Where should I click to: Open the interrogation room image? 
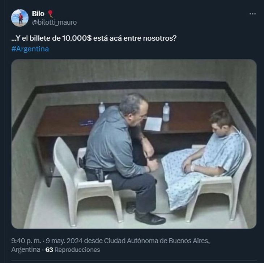click(x=134, y=144)
